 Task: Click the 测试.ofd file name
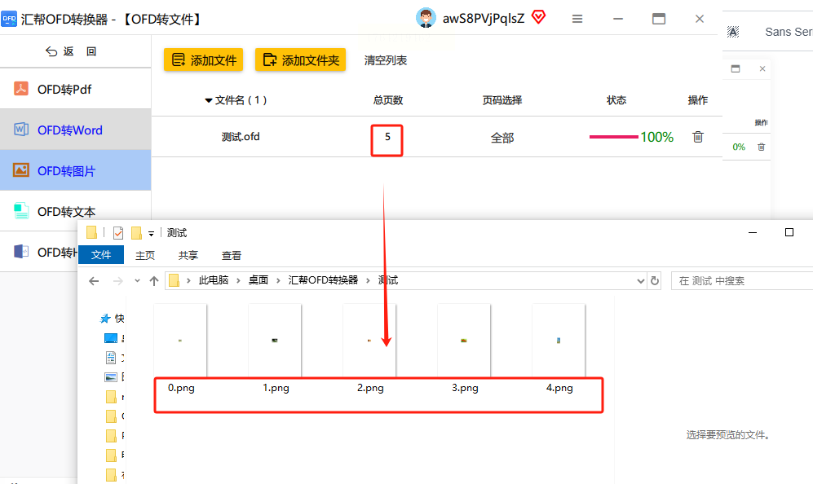click(x=241, y=137)
